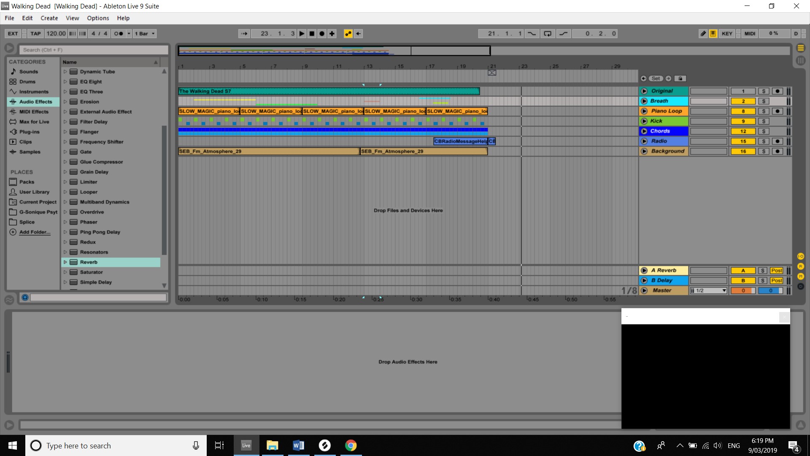Viewport: 810px width, 456px height.
Task: Click the Lock Envelopes padlock icon
Action: (x=680, y=79)
